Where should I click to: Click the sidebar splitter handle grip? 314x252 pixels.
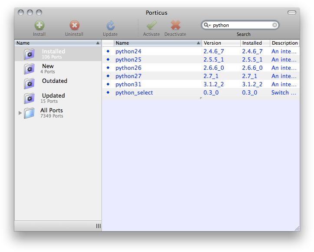point(98,226)
